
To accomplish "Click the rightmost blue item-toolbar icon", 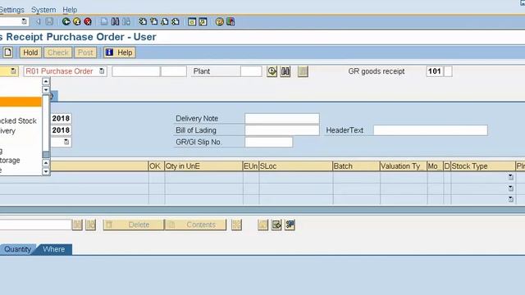I will [290, 225].
